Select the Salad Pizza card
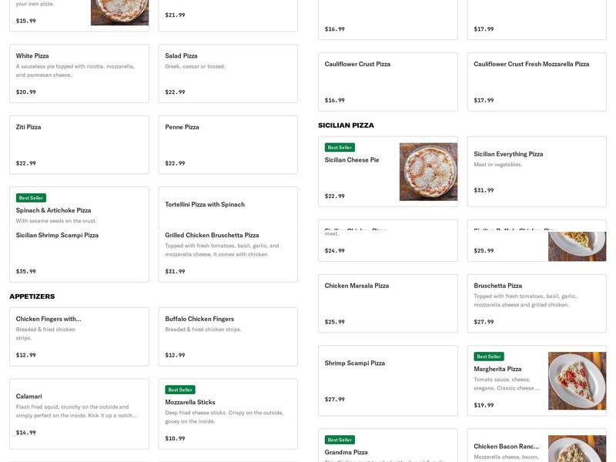Image resolution: width=616 pixels, height=462 pixels. click(x=228, y=73)
